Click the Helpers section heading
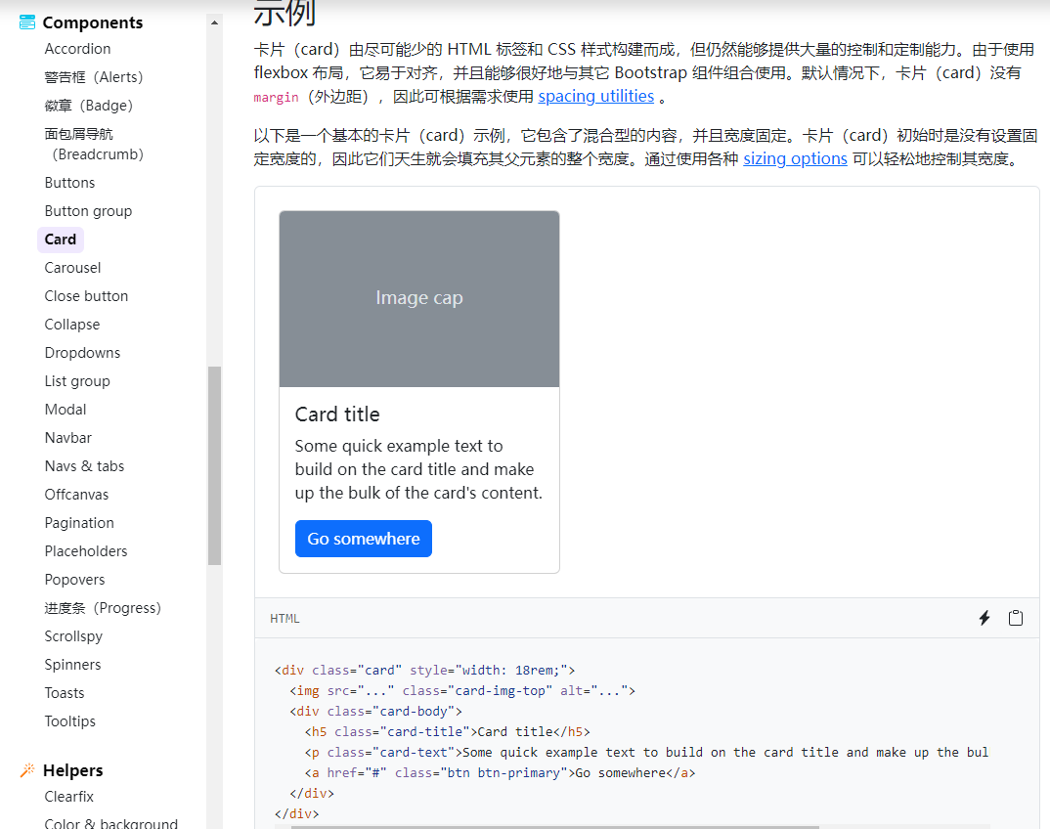 coord(73,770)
